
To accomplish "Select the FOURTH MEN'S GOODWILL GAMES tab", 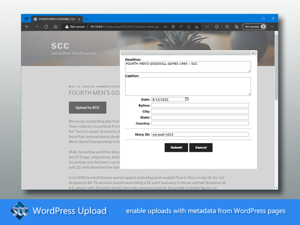I will pos(57,19).
